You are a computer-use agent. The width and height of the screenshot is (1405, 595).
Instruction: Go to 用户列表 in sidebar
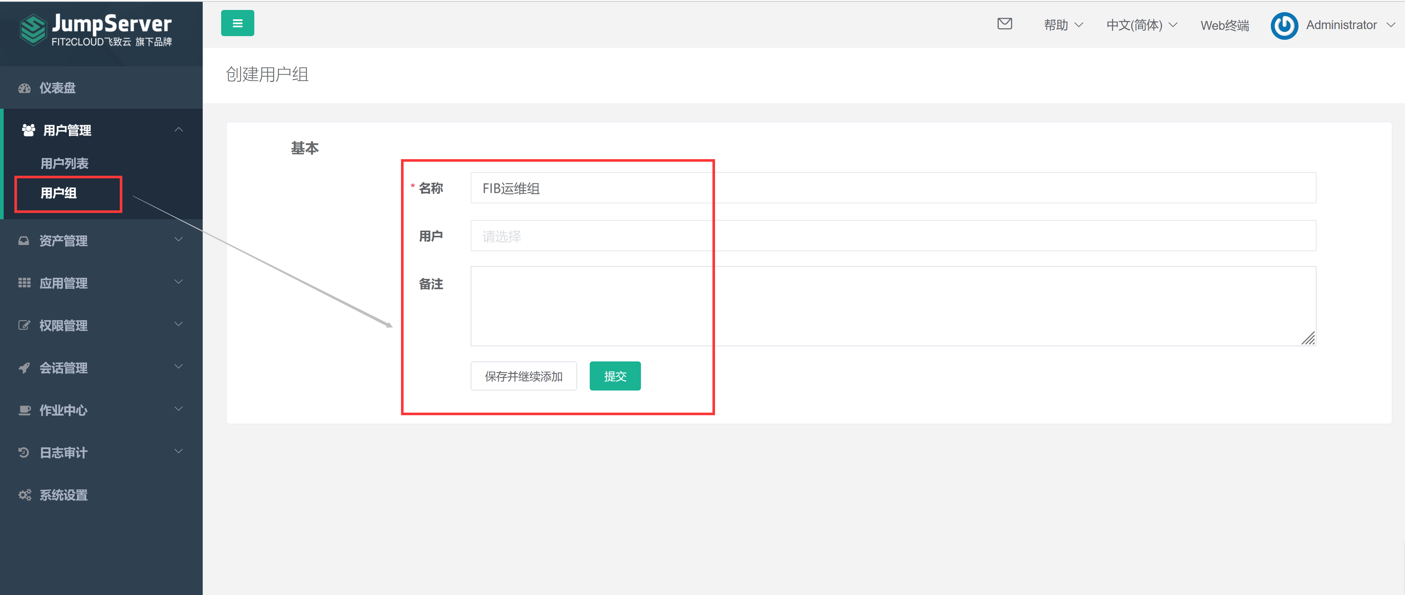65,163
